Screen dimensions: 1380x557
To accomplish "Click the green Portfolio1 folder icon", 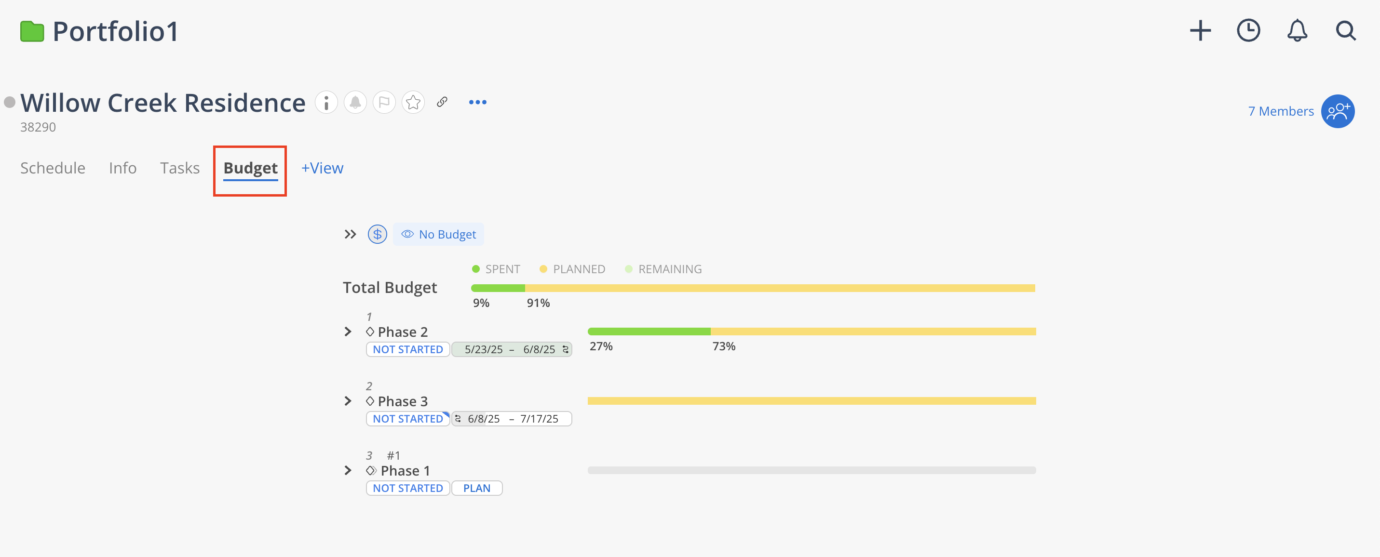I will [32, 31].
